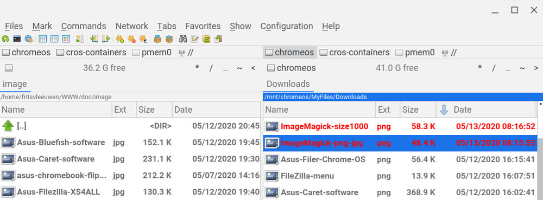This screenshot has height=200, width=543.
Task: Click left panel '//' network drive button
Action: [x=186, y=53]
